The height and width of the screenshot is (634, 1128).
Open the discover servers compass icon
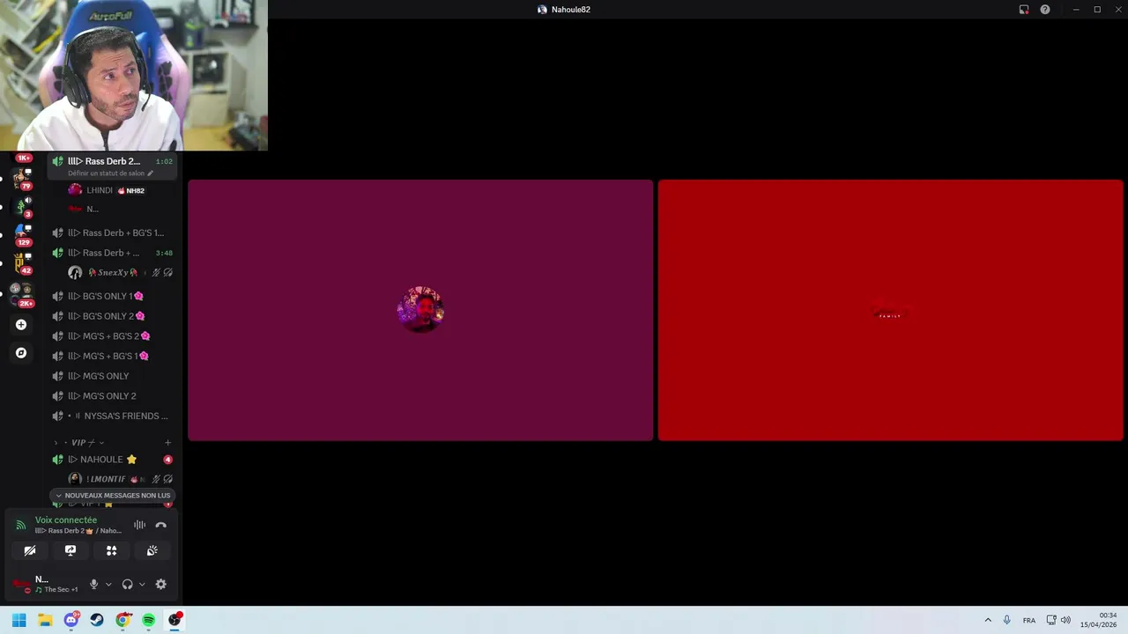pyautogui.click(x=21, y=353)
